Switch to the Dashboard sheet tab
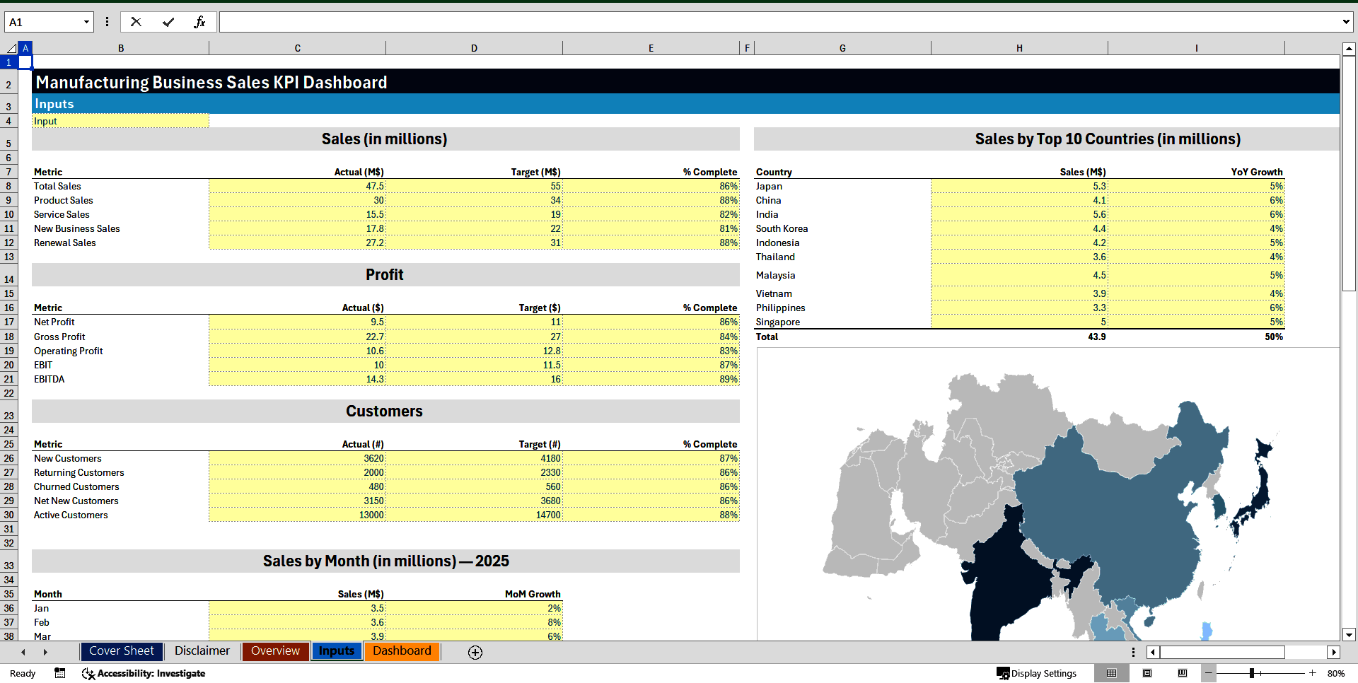 pyautogui.click(x=402, y=651)
